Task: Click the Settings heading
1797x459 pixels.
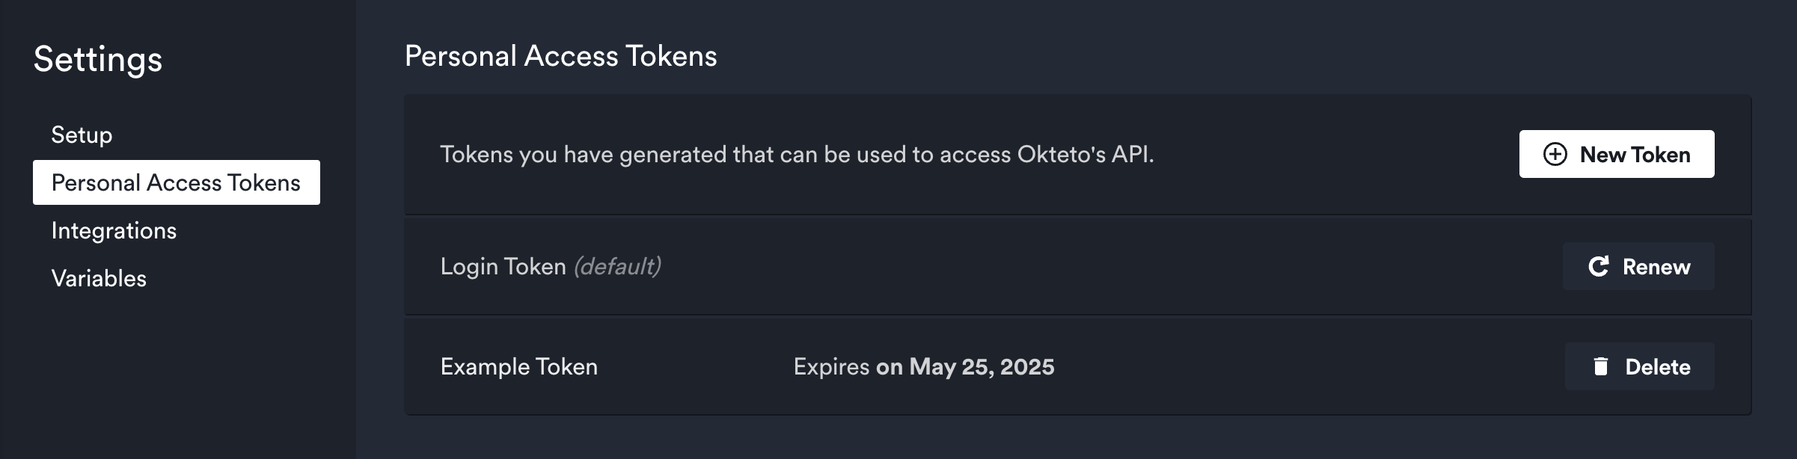Action: [x=97, y=61]
